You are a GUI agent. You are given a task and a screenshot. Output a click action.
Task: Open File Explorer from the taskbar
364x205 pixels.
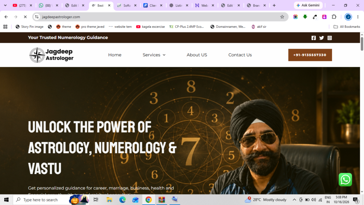[x=109, y=200]
